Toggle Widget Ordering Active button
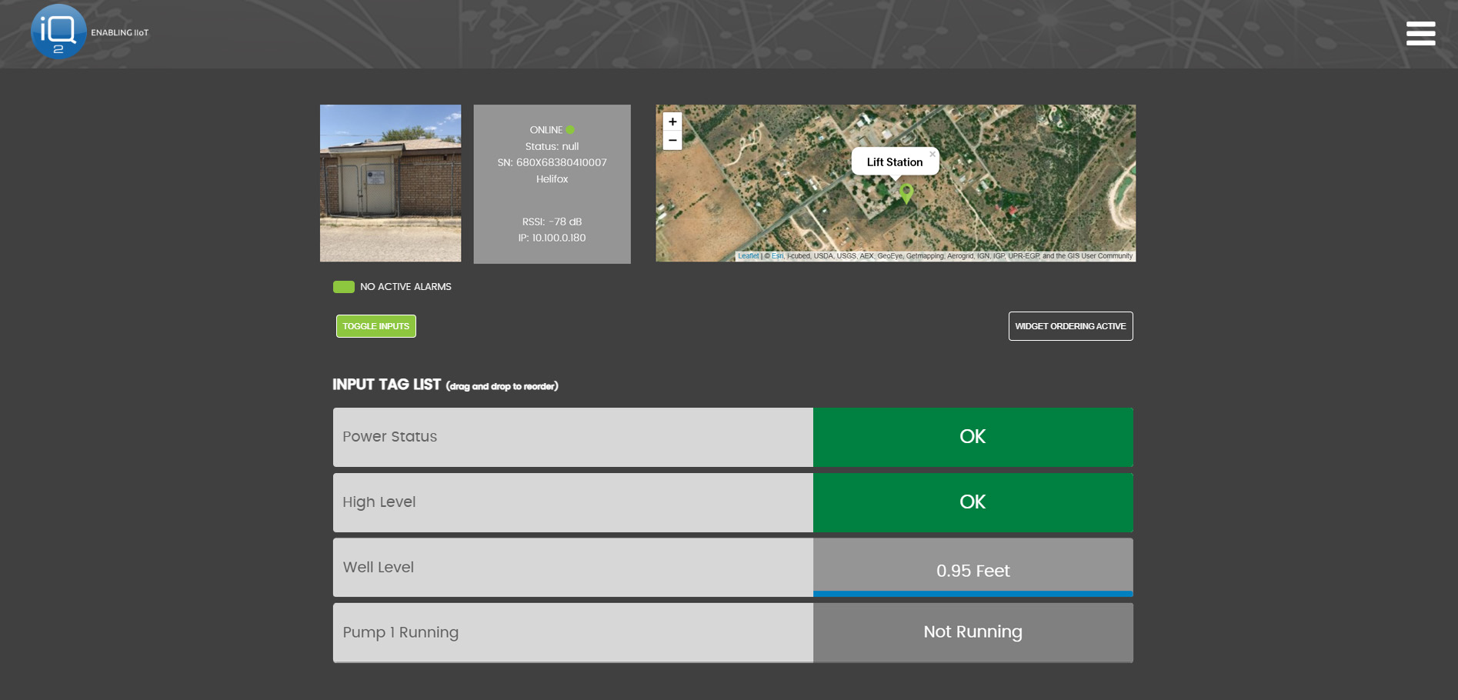 point(1070,326)
